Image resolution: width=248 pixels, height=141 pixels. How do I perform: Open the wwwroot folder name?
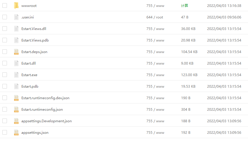[x=29, y=5]
